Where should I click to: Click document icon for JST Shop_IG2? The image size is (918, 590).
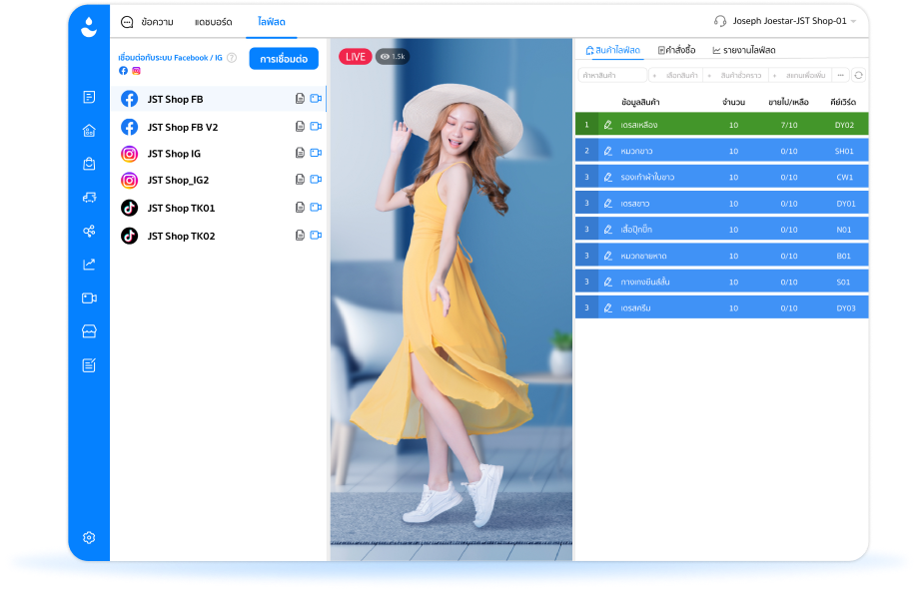pos(300,179)
